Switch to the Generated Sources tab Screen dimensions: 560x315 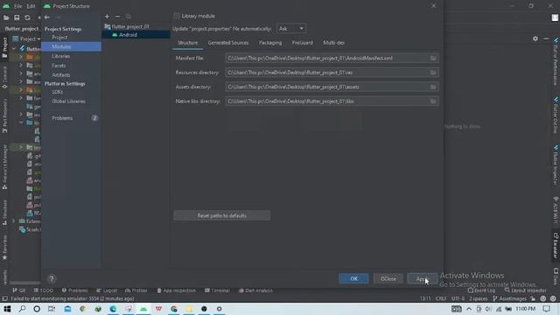(227, 43)
